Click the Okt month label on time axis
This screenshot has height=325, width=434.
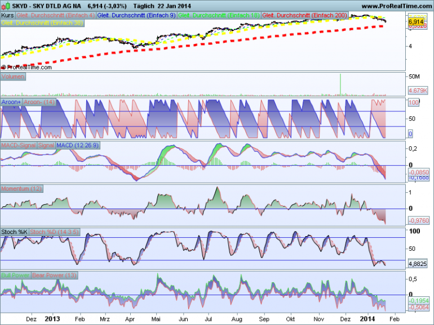[x=290, y=319]
